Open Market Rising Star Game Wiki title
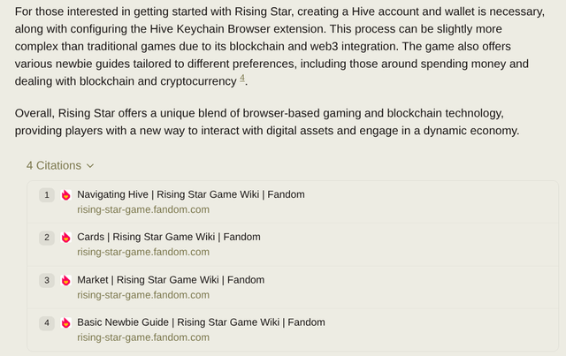The height and width of the screenshot is (356, 566). click(x=171, y=280)
